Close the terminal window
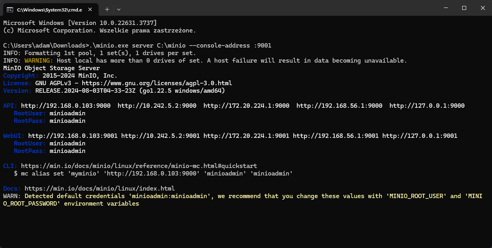492x248 pixels. 482,8
